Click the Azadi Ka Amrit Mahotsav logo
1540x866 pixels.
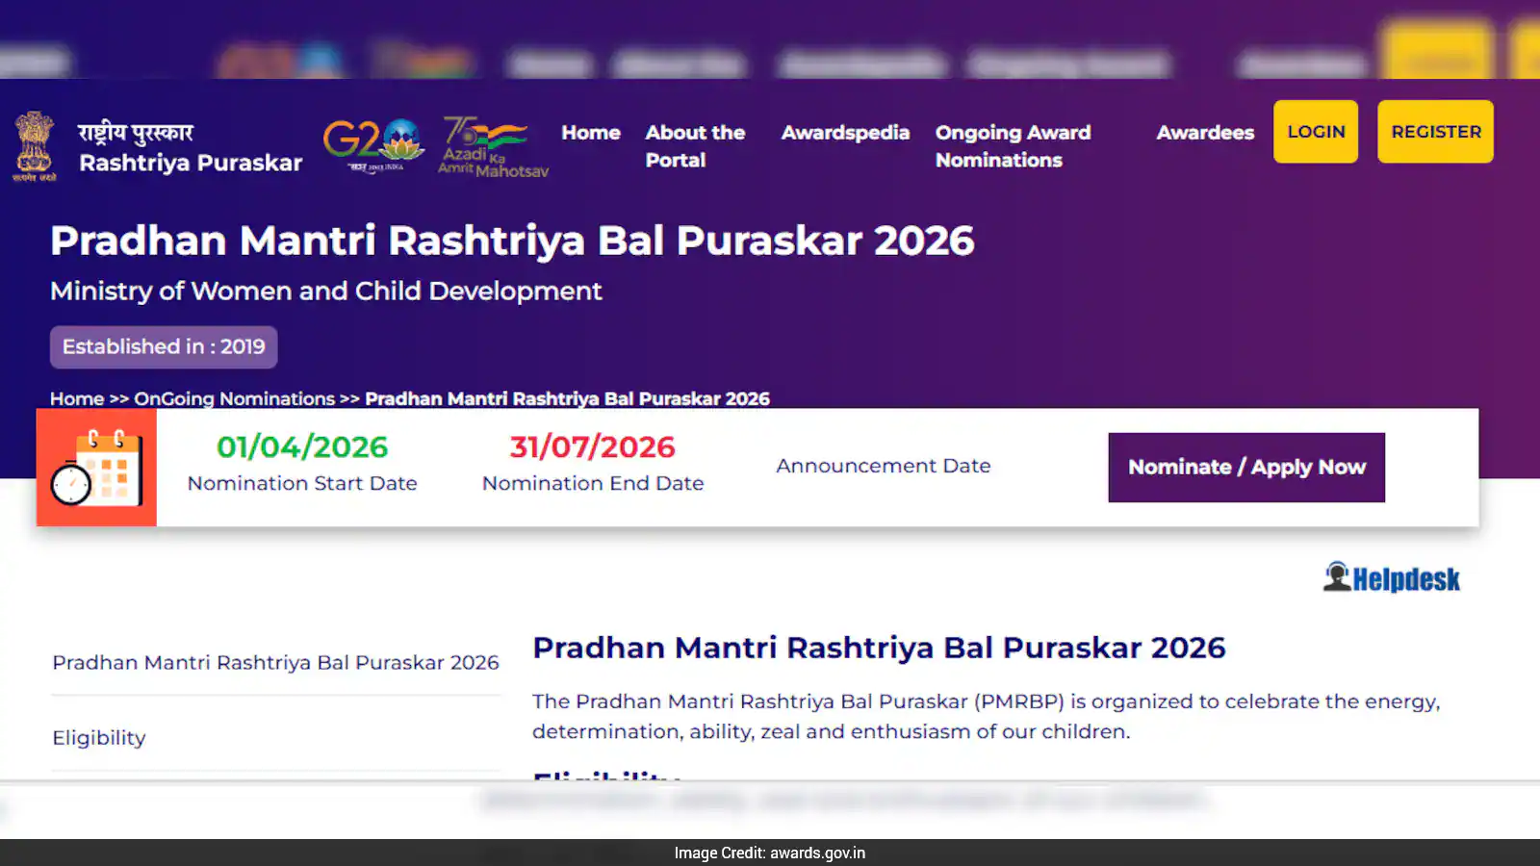pos(493,147)
